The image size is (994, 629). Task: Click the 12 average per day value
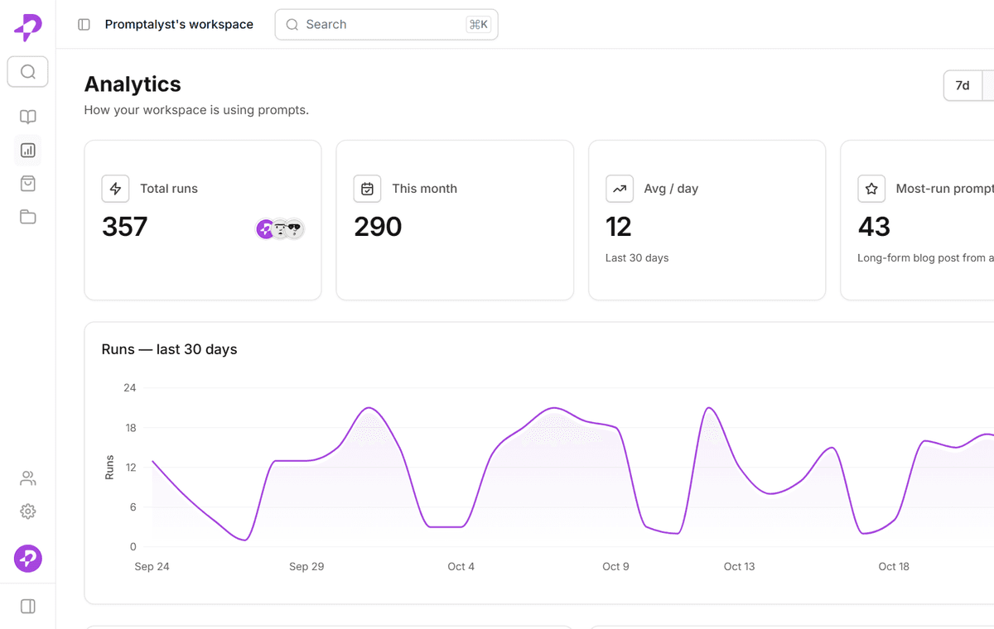[619, 227]
